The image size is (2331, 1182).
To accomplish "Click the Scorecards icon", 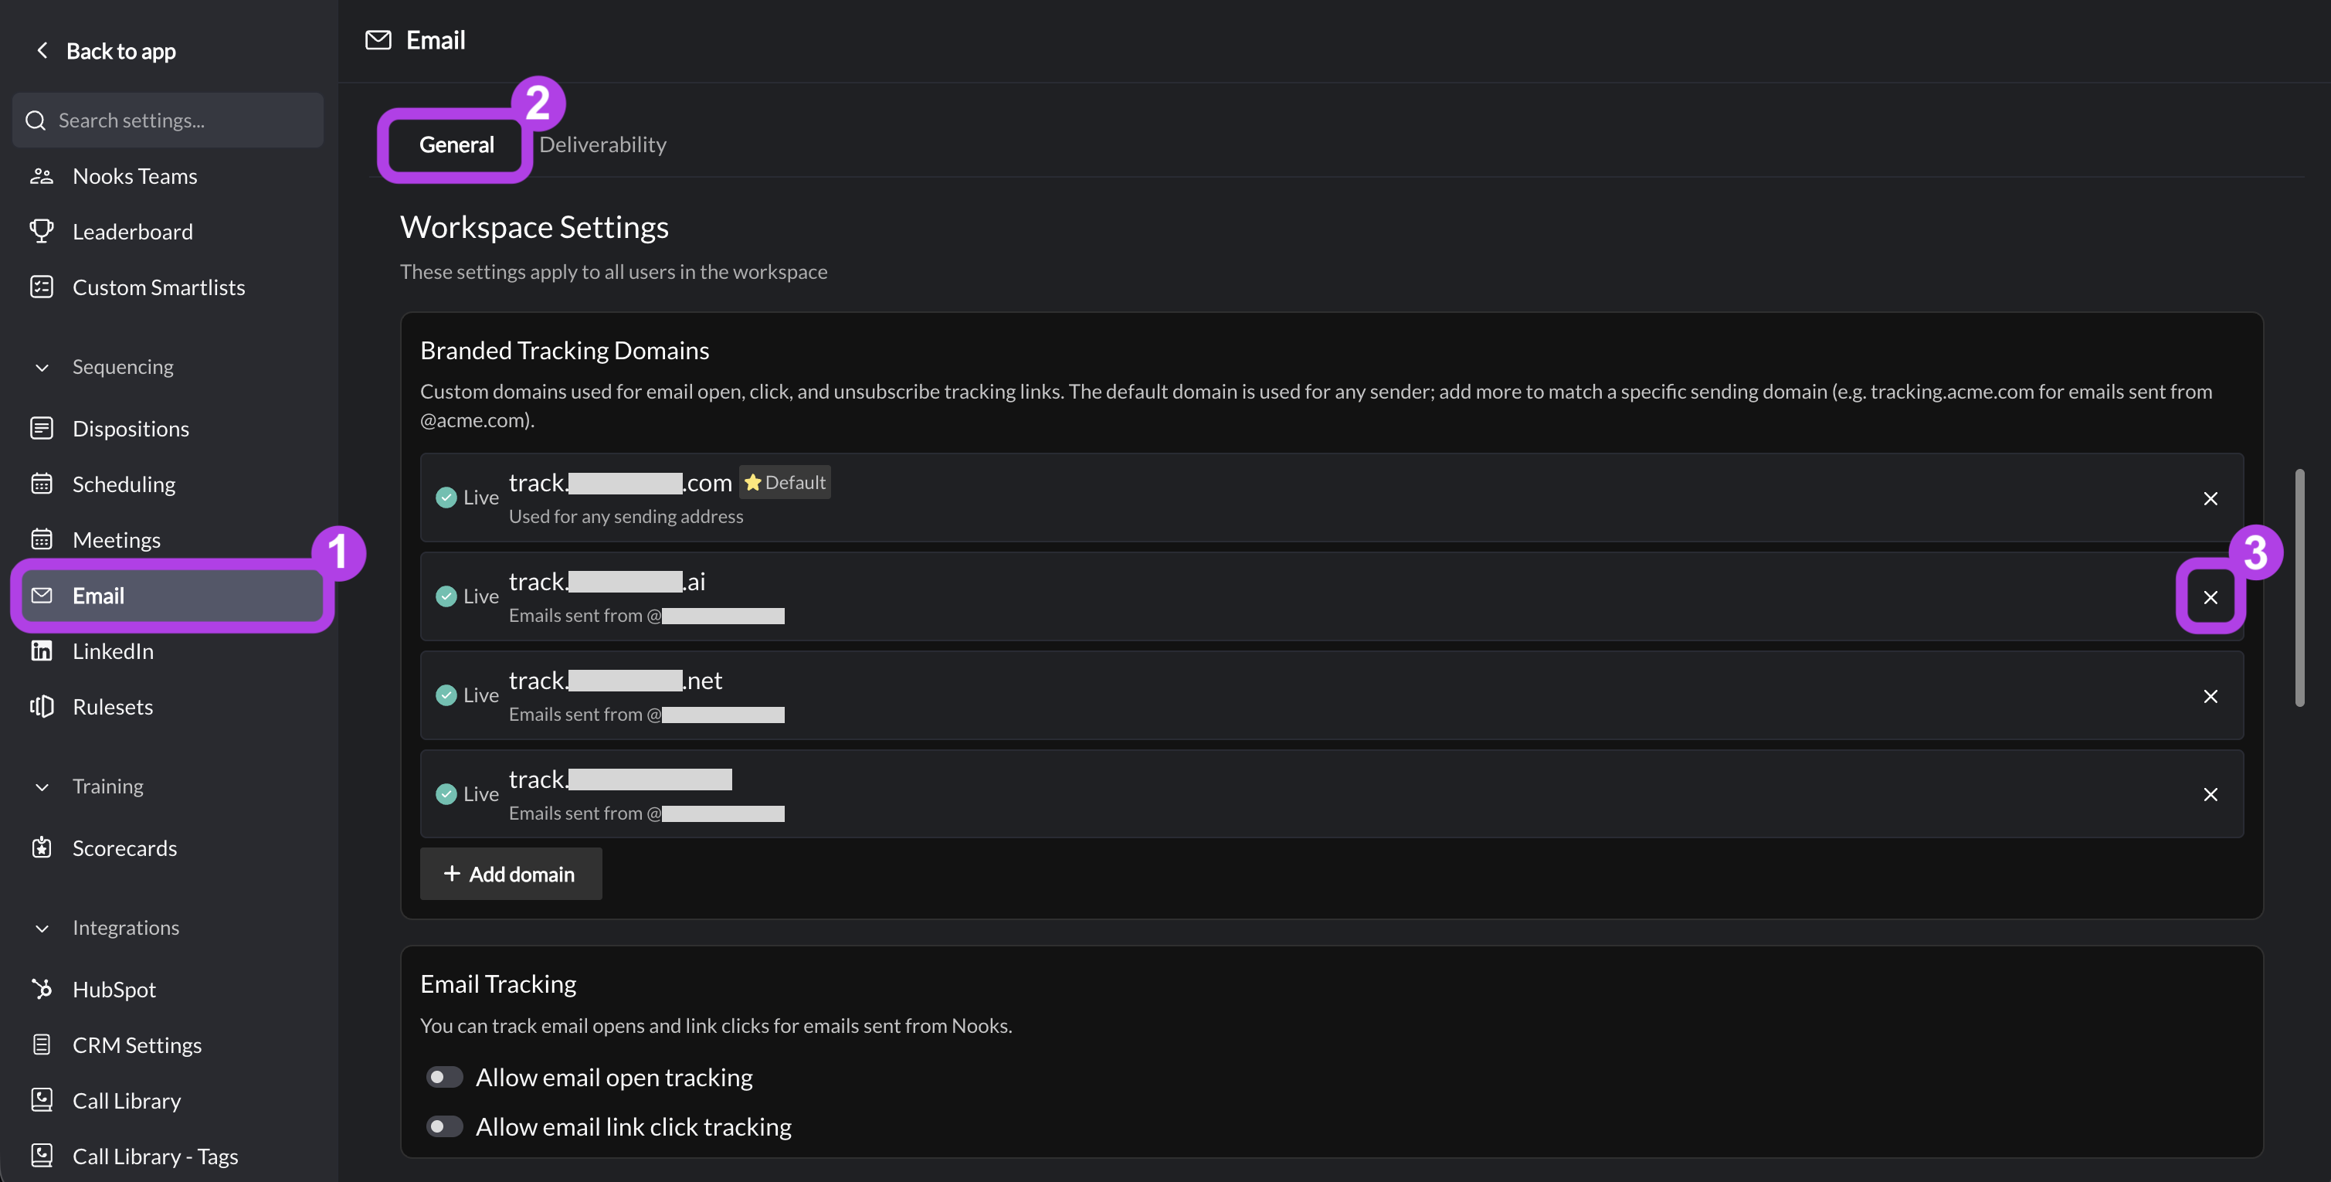I will (42, 847).
